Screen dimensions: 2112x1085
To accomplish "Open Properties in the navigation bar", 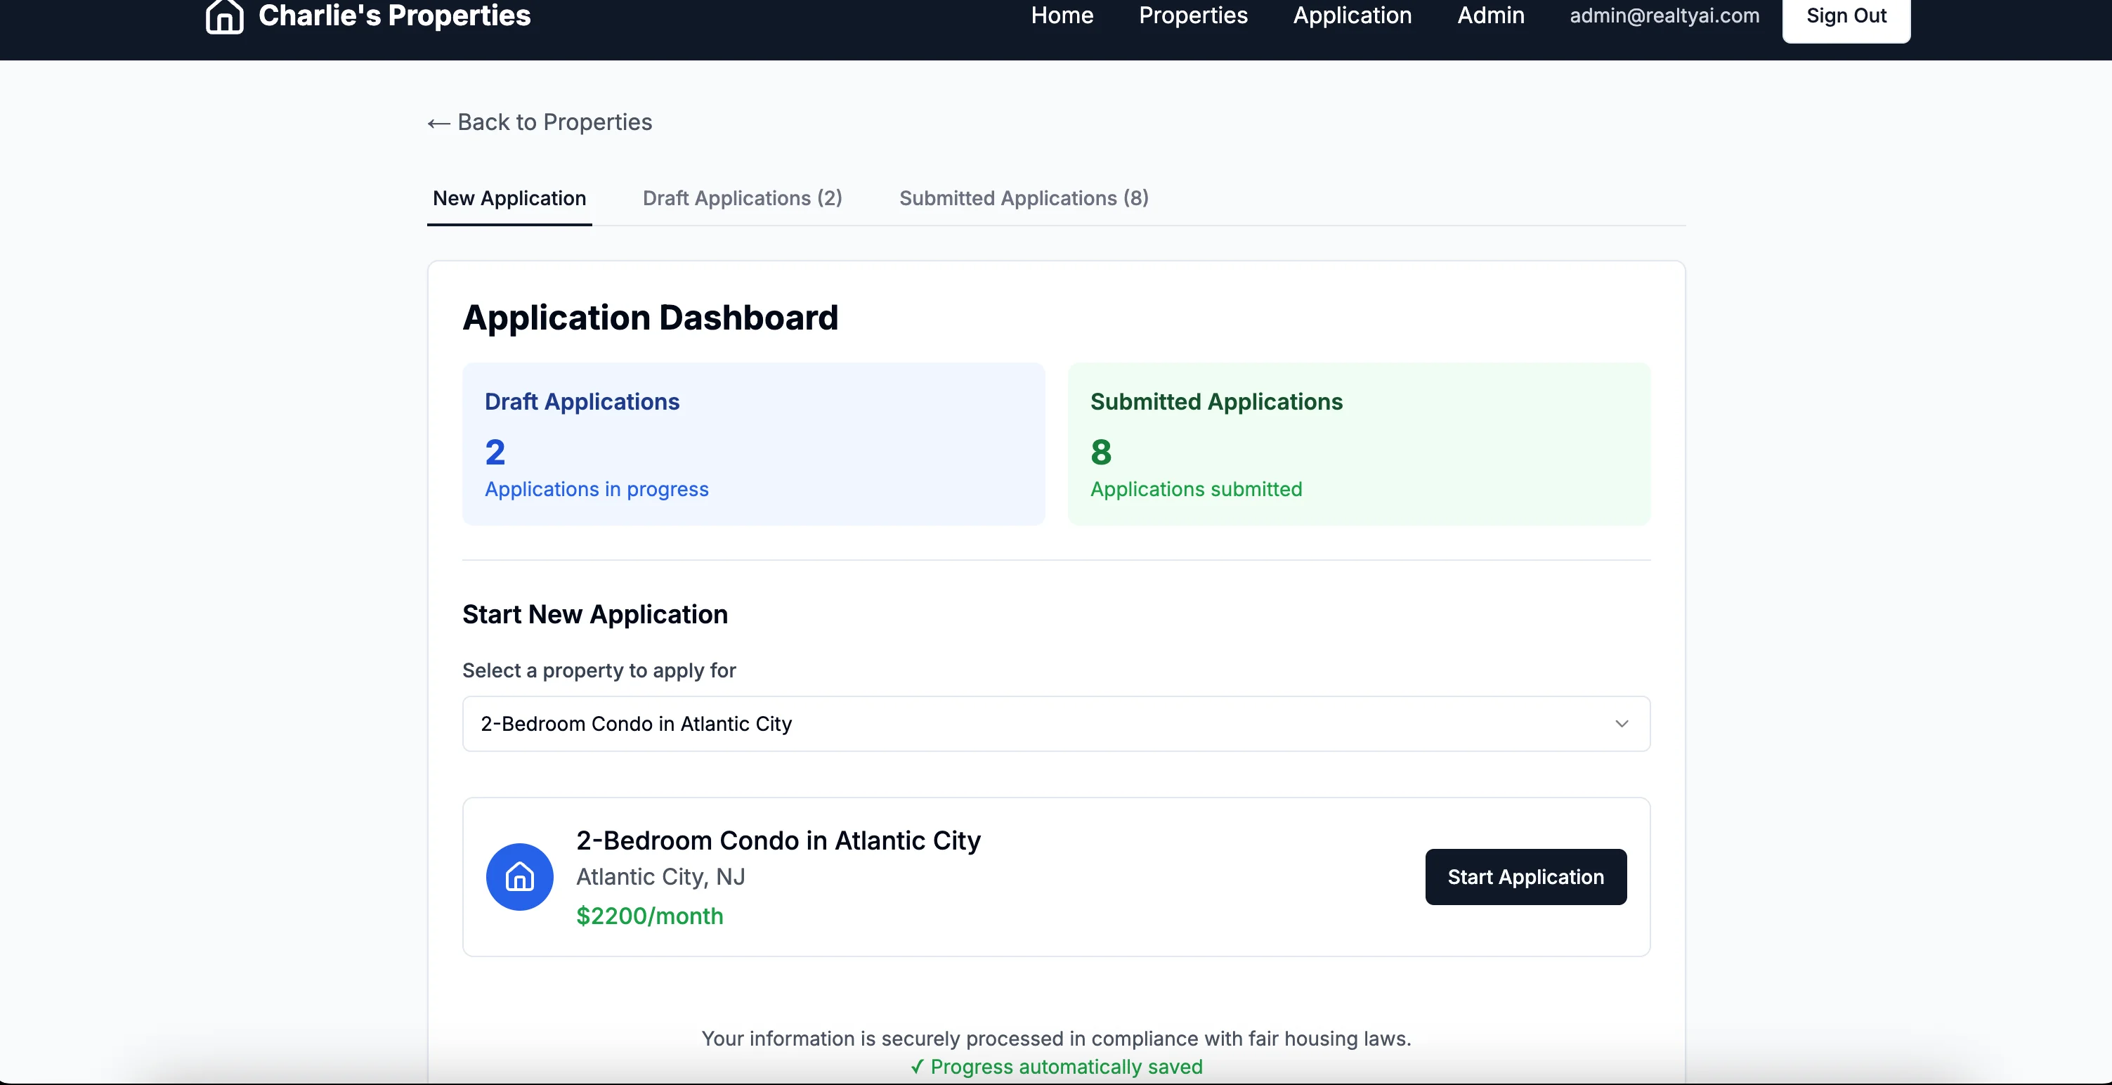I will (x=1193, y=15).
